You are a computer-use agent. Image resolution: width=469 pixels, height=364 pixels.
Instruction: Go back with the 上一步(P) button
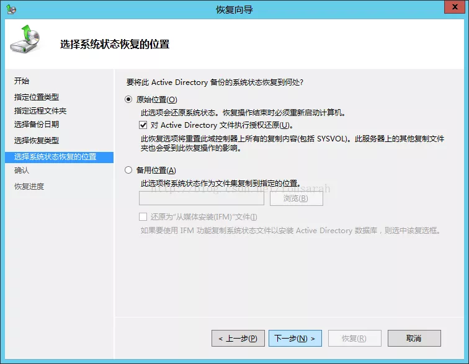pyautogui.click(x=238, y=339)
